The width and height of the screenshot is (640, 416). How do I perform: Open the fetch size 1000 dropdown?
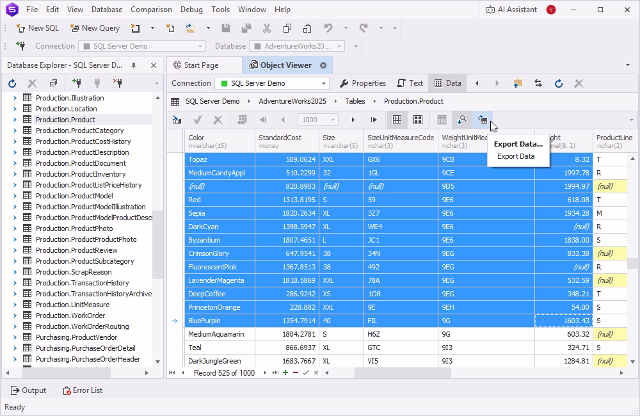[317, 120]
